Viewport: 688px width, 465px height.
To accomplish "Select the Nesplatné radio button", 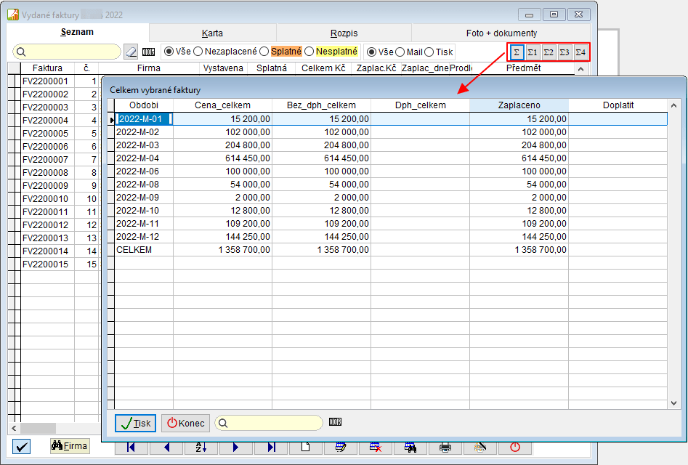I will (309, 52).
